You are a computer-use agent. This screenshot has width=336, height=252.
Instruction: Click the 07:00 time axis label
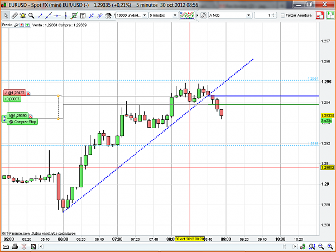(117, 239)
